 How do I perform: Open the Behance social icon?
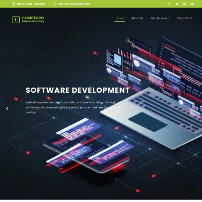(193, 4)
